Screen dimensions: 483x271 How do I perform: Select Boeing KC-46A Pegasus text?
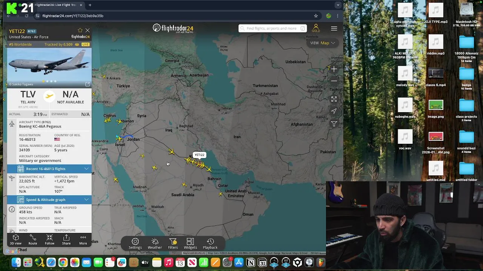(x=40, y=126)
